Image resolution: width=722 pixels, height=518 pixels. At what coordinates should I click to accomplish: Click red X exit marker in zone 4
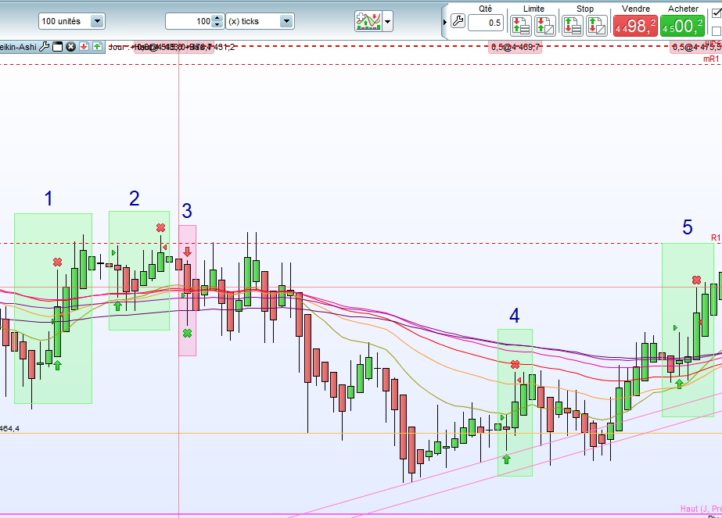click(515, 364)
